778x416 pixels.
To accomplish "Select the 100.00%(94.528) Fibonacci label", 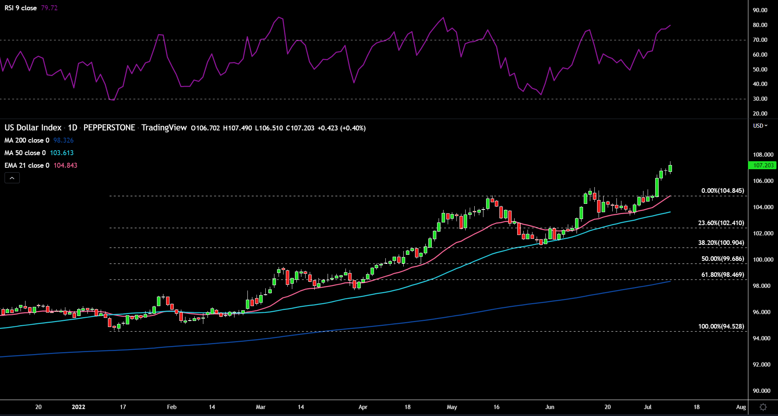I will click(721, 327).
